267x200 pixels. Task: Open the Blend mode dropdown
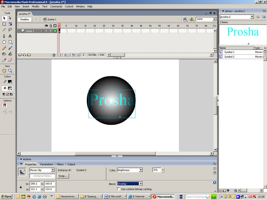pos(141,184)
